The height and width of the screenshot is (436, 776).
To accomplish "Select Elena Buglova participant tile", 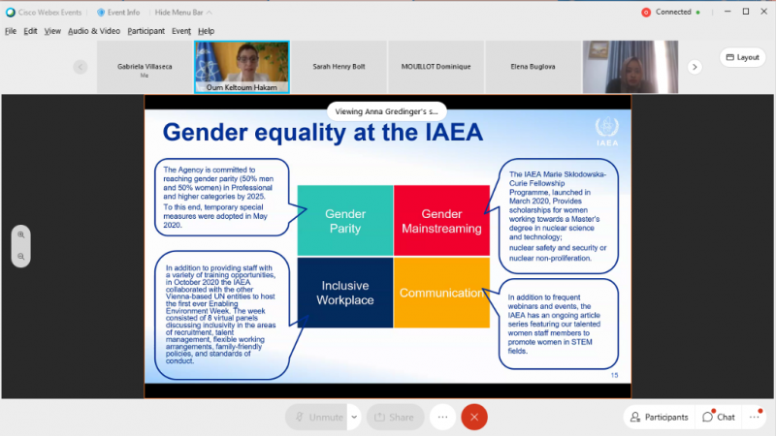I will (x=533, y=67).
